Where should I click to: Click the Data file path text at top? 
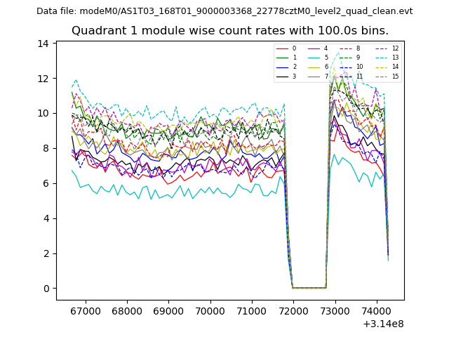(x=224, y=11)
